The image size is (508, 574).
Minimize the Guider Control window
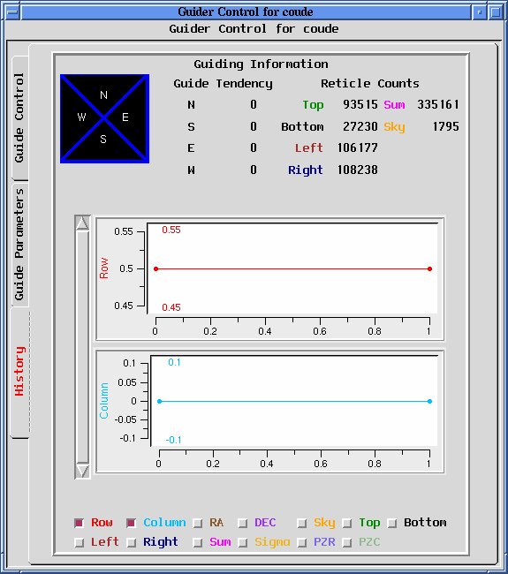[479, 12]
